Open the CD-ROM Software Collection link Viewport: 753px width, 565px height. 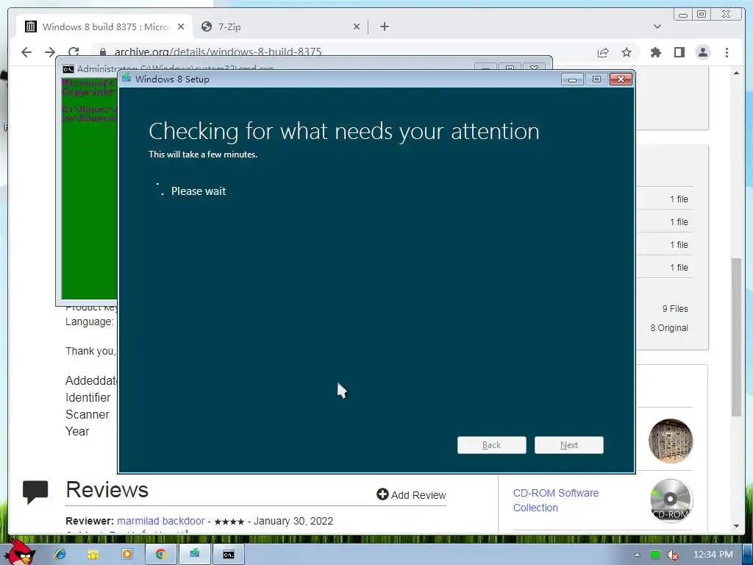(x=556, y=500)
